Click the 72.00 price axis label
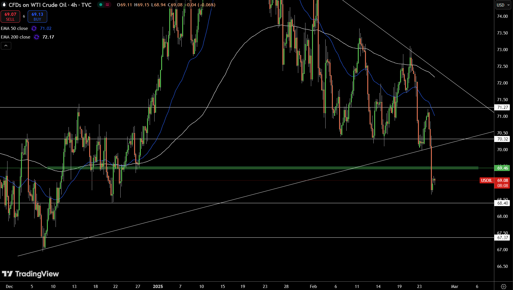 coord(502,83)
